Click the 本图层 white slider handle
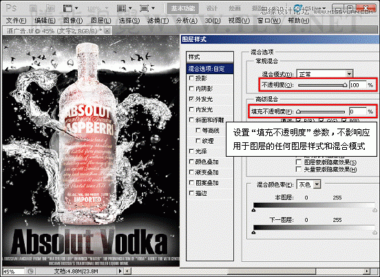 point(375,210)
